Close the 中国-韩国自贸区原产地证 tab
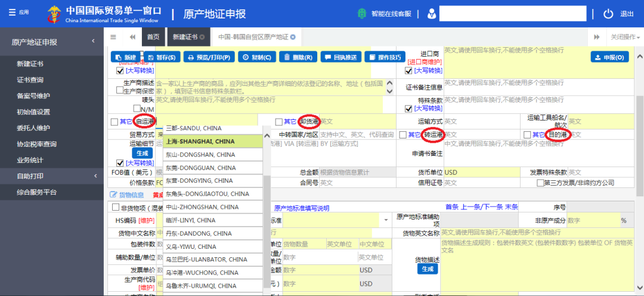 tap(293, 37)
